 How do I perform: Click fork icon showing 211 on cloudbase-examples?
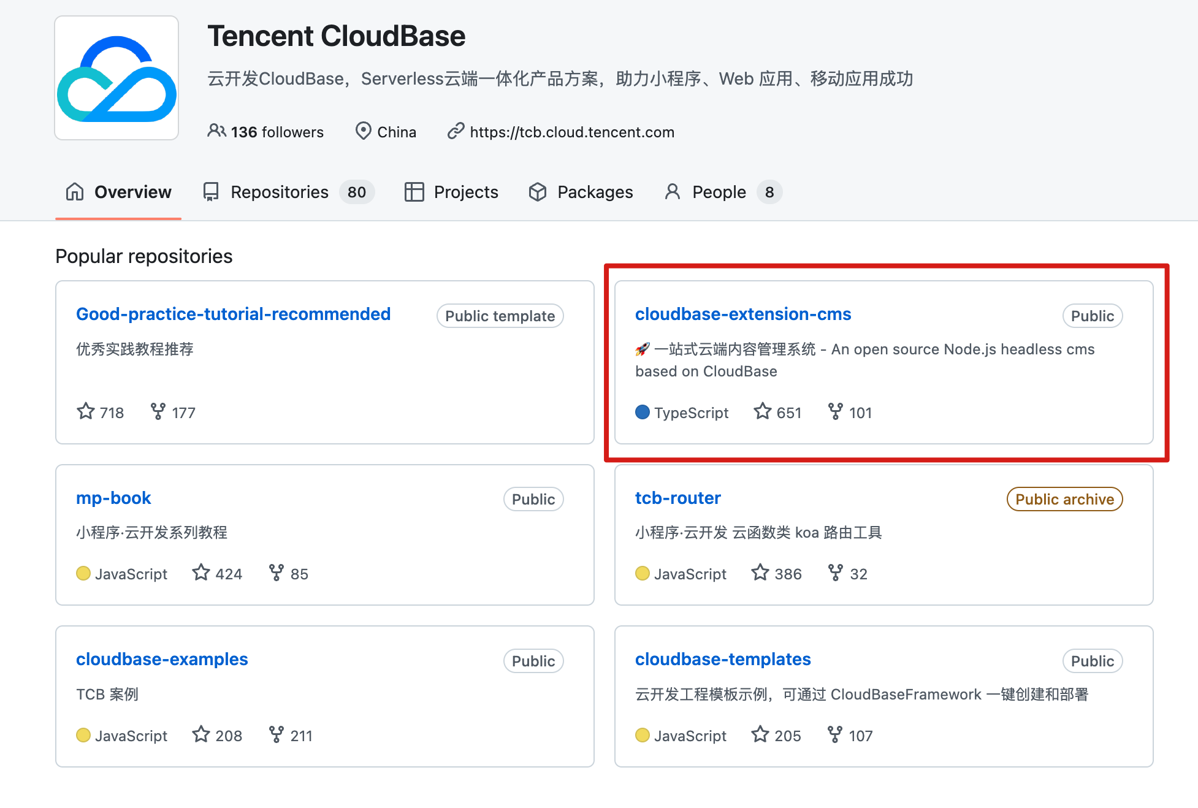pos(277,734)
